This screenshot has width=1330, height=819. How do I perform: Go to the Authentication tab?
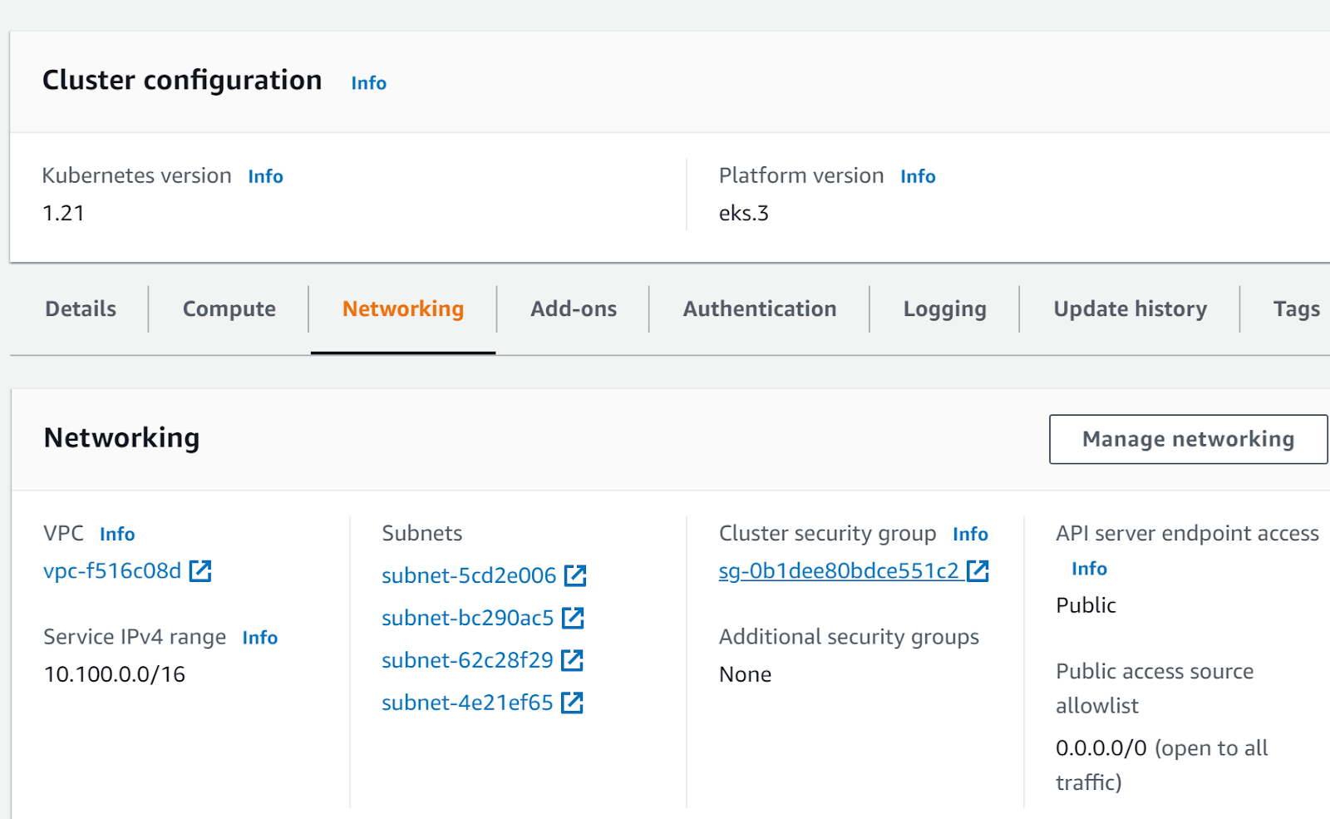[x=759, y=309]
